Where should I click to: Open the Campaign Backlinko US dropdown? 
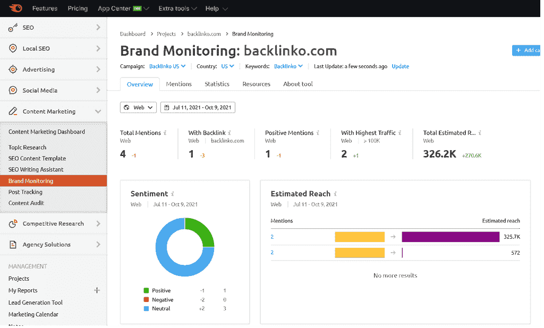point(167,66)
